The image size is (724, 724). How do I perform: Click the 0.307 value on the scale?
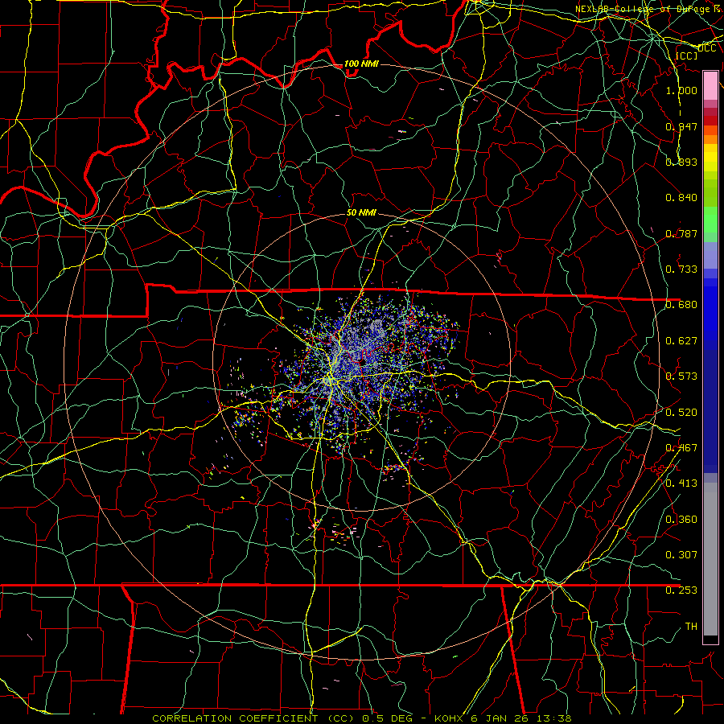pos(681,554)
